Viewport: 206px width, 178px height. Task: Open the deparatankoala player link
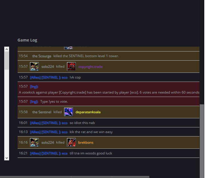coord(88,112)
